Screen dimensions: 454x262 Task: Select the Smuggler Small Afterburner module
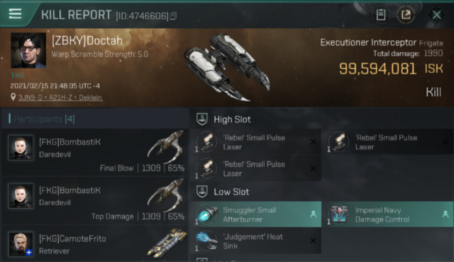pyautogui.click(x=256, y=214)
